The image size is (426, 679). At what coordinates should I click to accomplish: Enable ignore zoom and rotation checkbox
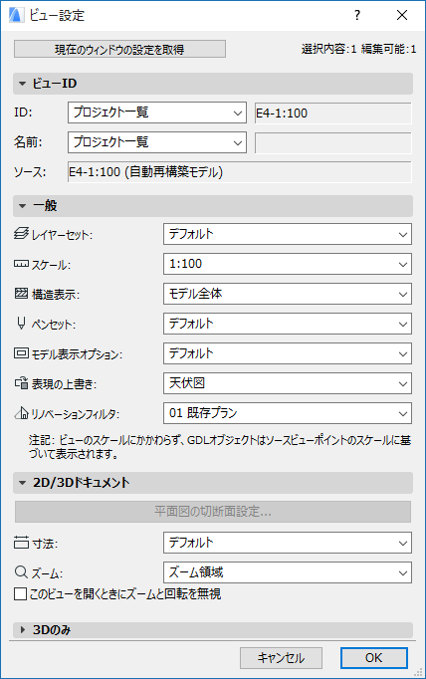tap(20, 593)
